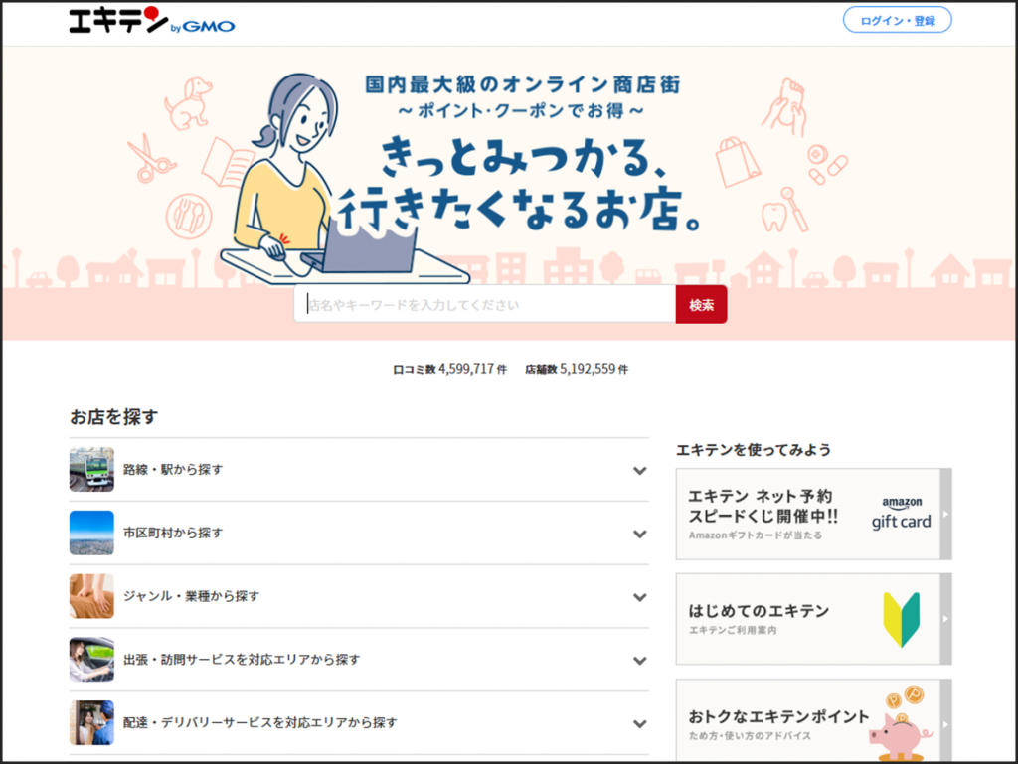This screenshot has height=764, width=1018.
Task: Click the driver thumbnail for visiting services
Action: [91, 660]
